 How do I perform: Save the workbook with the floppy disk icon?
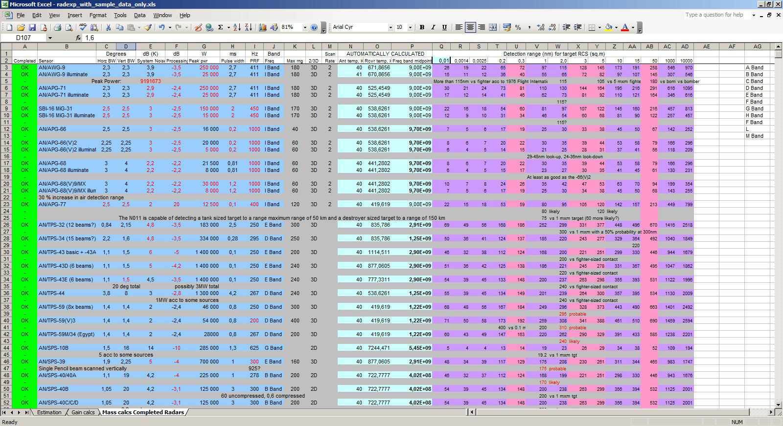(32, 27)
